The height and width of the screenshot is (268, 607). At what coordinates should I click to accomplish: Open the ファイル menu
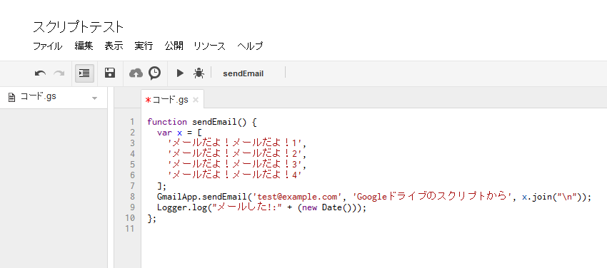point(47,46)
